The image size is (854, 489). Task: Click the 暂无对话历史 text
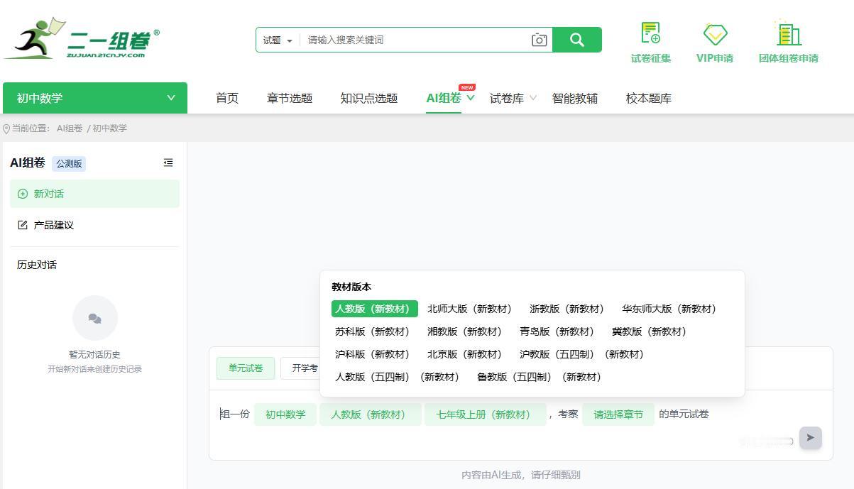pyautogui.click(x=94, y=355)
